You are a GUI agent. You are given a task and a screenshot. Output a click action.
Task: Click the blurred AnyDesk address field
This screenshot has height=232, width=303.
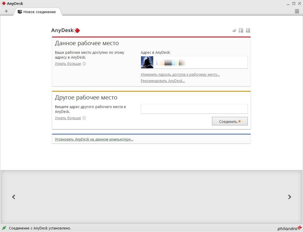(194, 62)
